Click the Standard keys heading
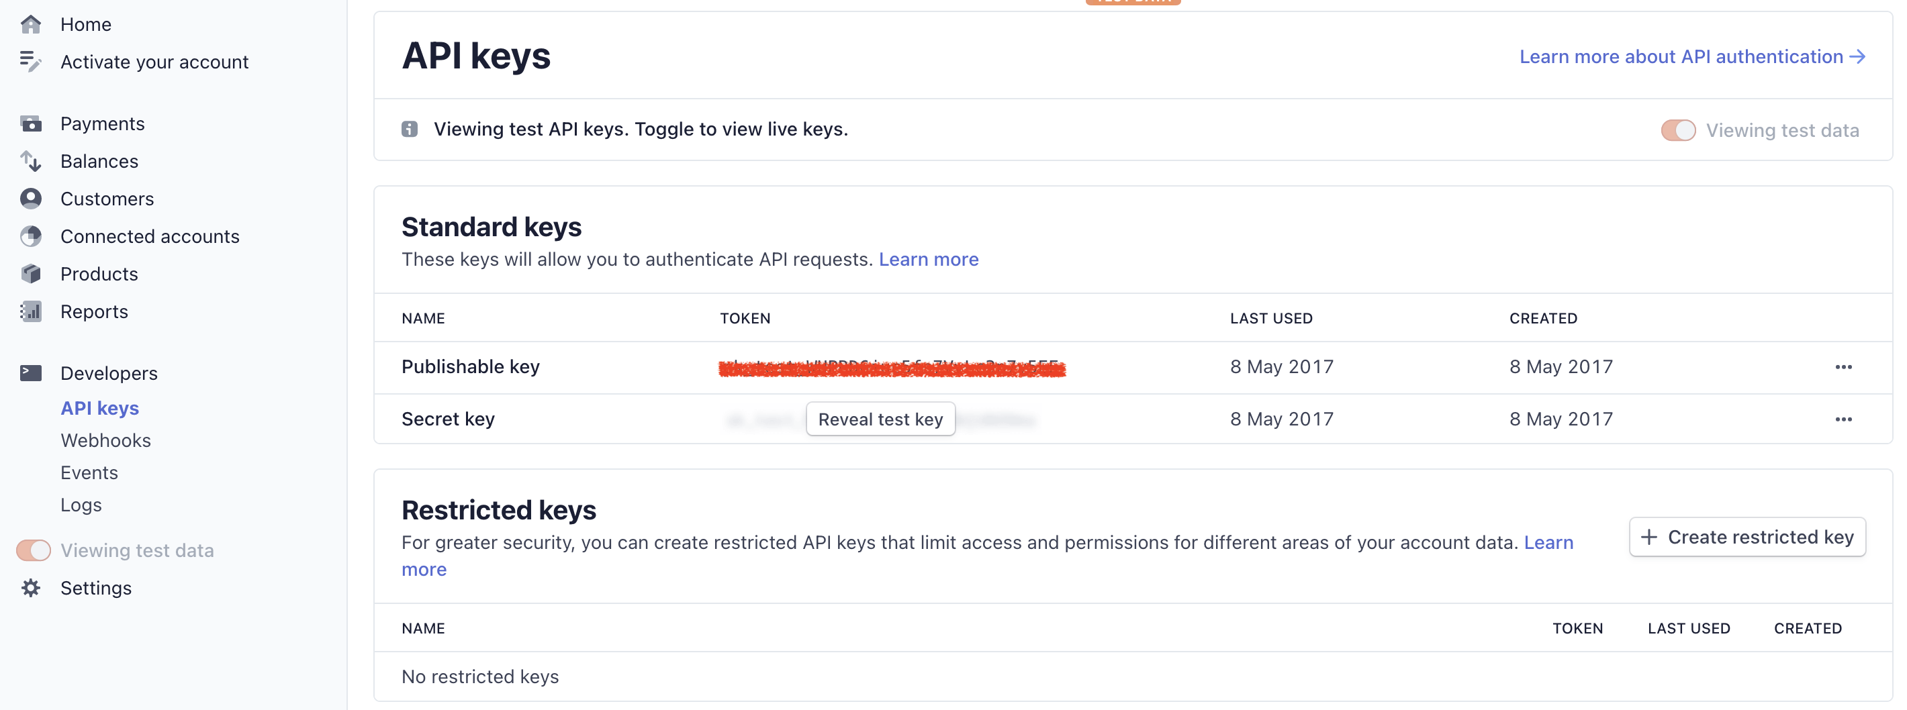Image resolution: width=1907 pixels, height=710 pixels. [492, 227]
